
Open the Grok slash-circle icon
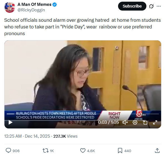(x=151, y=6)
